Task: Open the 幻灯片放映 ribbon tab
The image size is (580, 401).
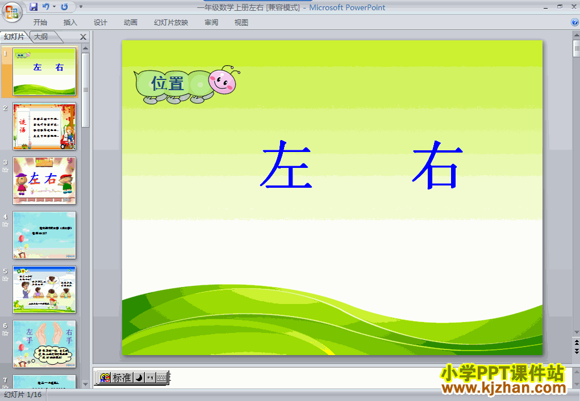Action: 171,23
